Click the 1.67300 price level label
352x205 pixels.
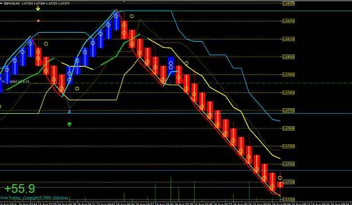288,182
